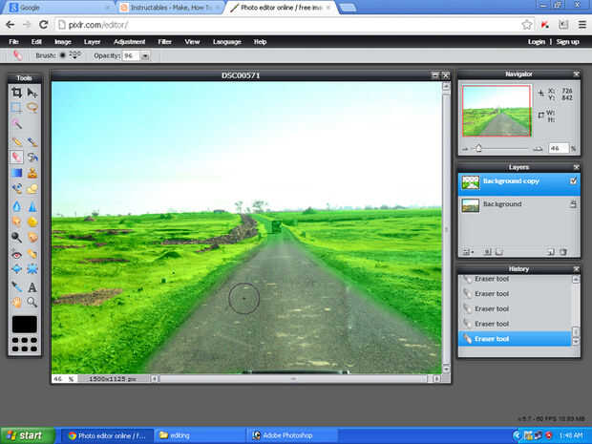
Task: Click the Windows start button
Action: (x=27, y=435)
